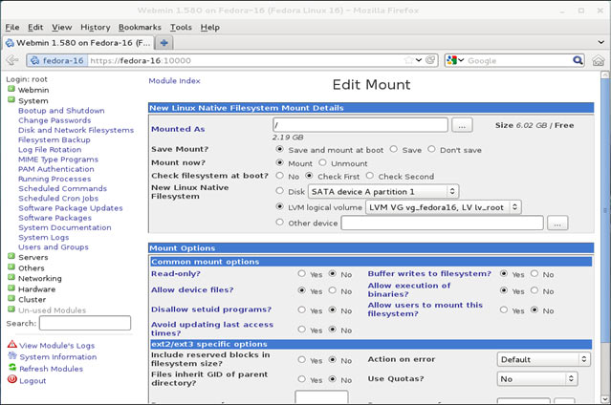Viewport: 611px width, 405px height.
Task: Select 'Check Second' for filesystem check
Action: 369,176
